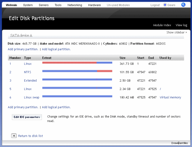Click the Virtual memory used-by link
The width and height of the screenshot is (192, 147).
click(170, 97)
